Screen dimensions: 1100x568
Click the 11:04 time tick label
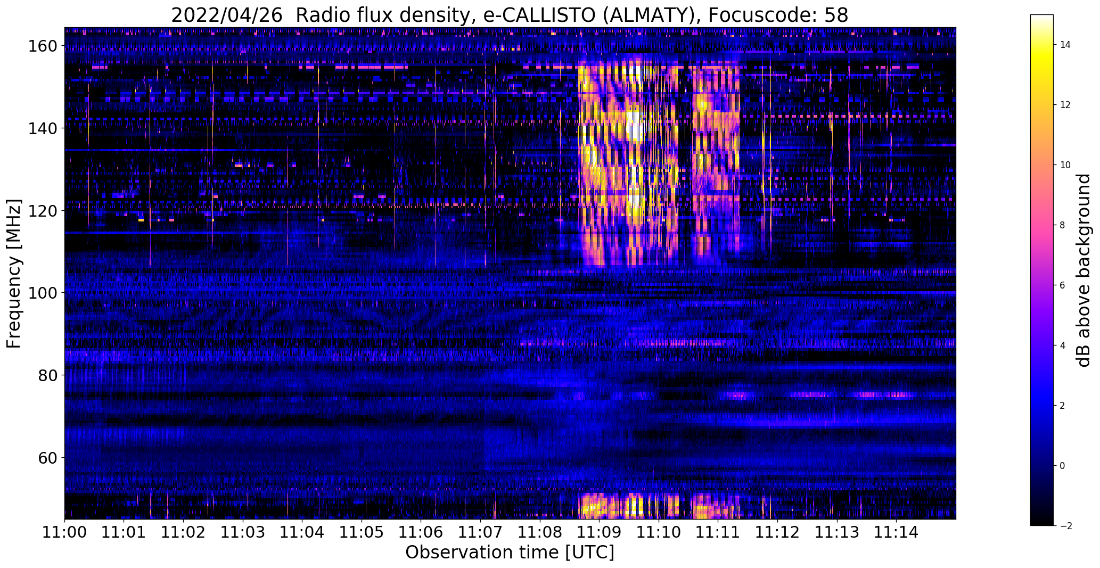pyautogui.click(x=302, y=532)
